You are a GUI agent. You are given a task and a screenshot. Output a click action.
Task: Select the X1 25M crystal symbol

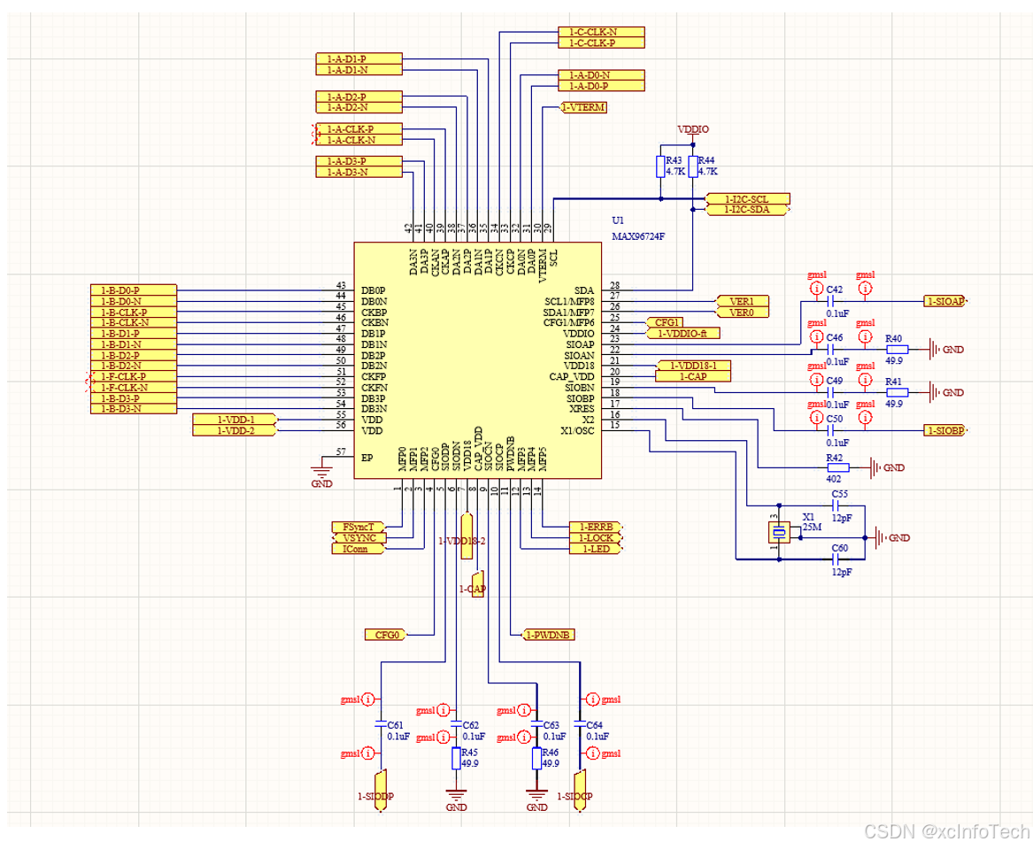[779, 532]
